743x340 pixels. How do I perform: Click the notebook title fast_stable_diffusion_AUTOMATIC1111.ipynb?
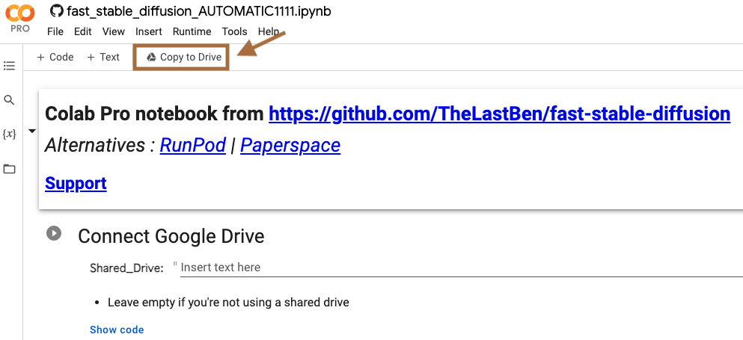199,11
